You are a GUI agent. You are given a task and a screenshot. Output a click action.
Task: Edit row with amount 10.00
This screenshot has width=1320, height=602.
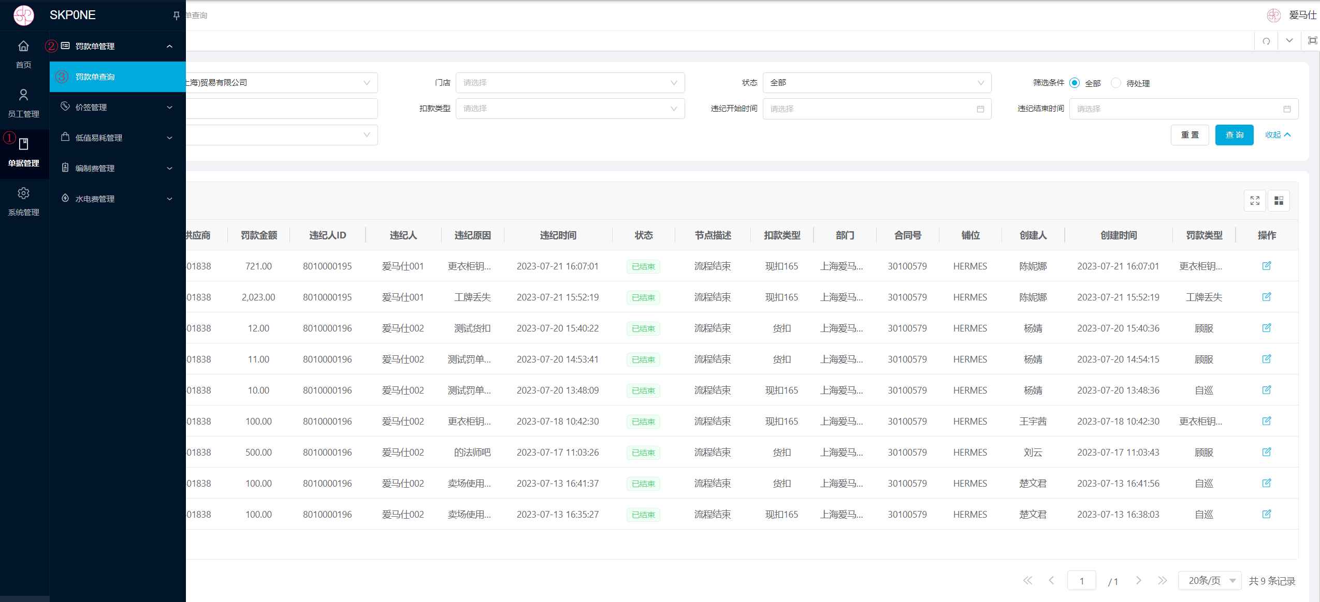pos(1267,390)
